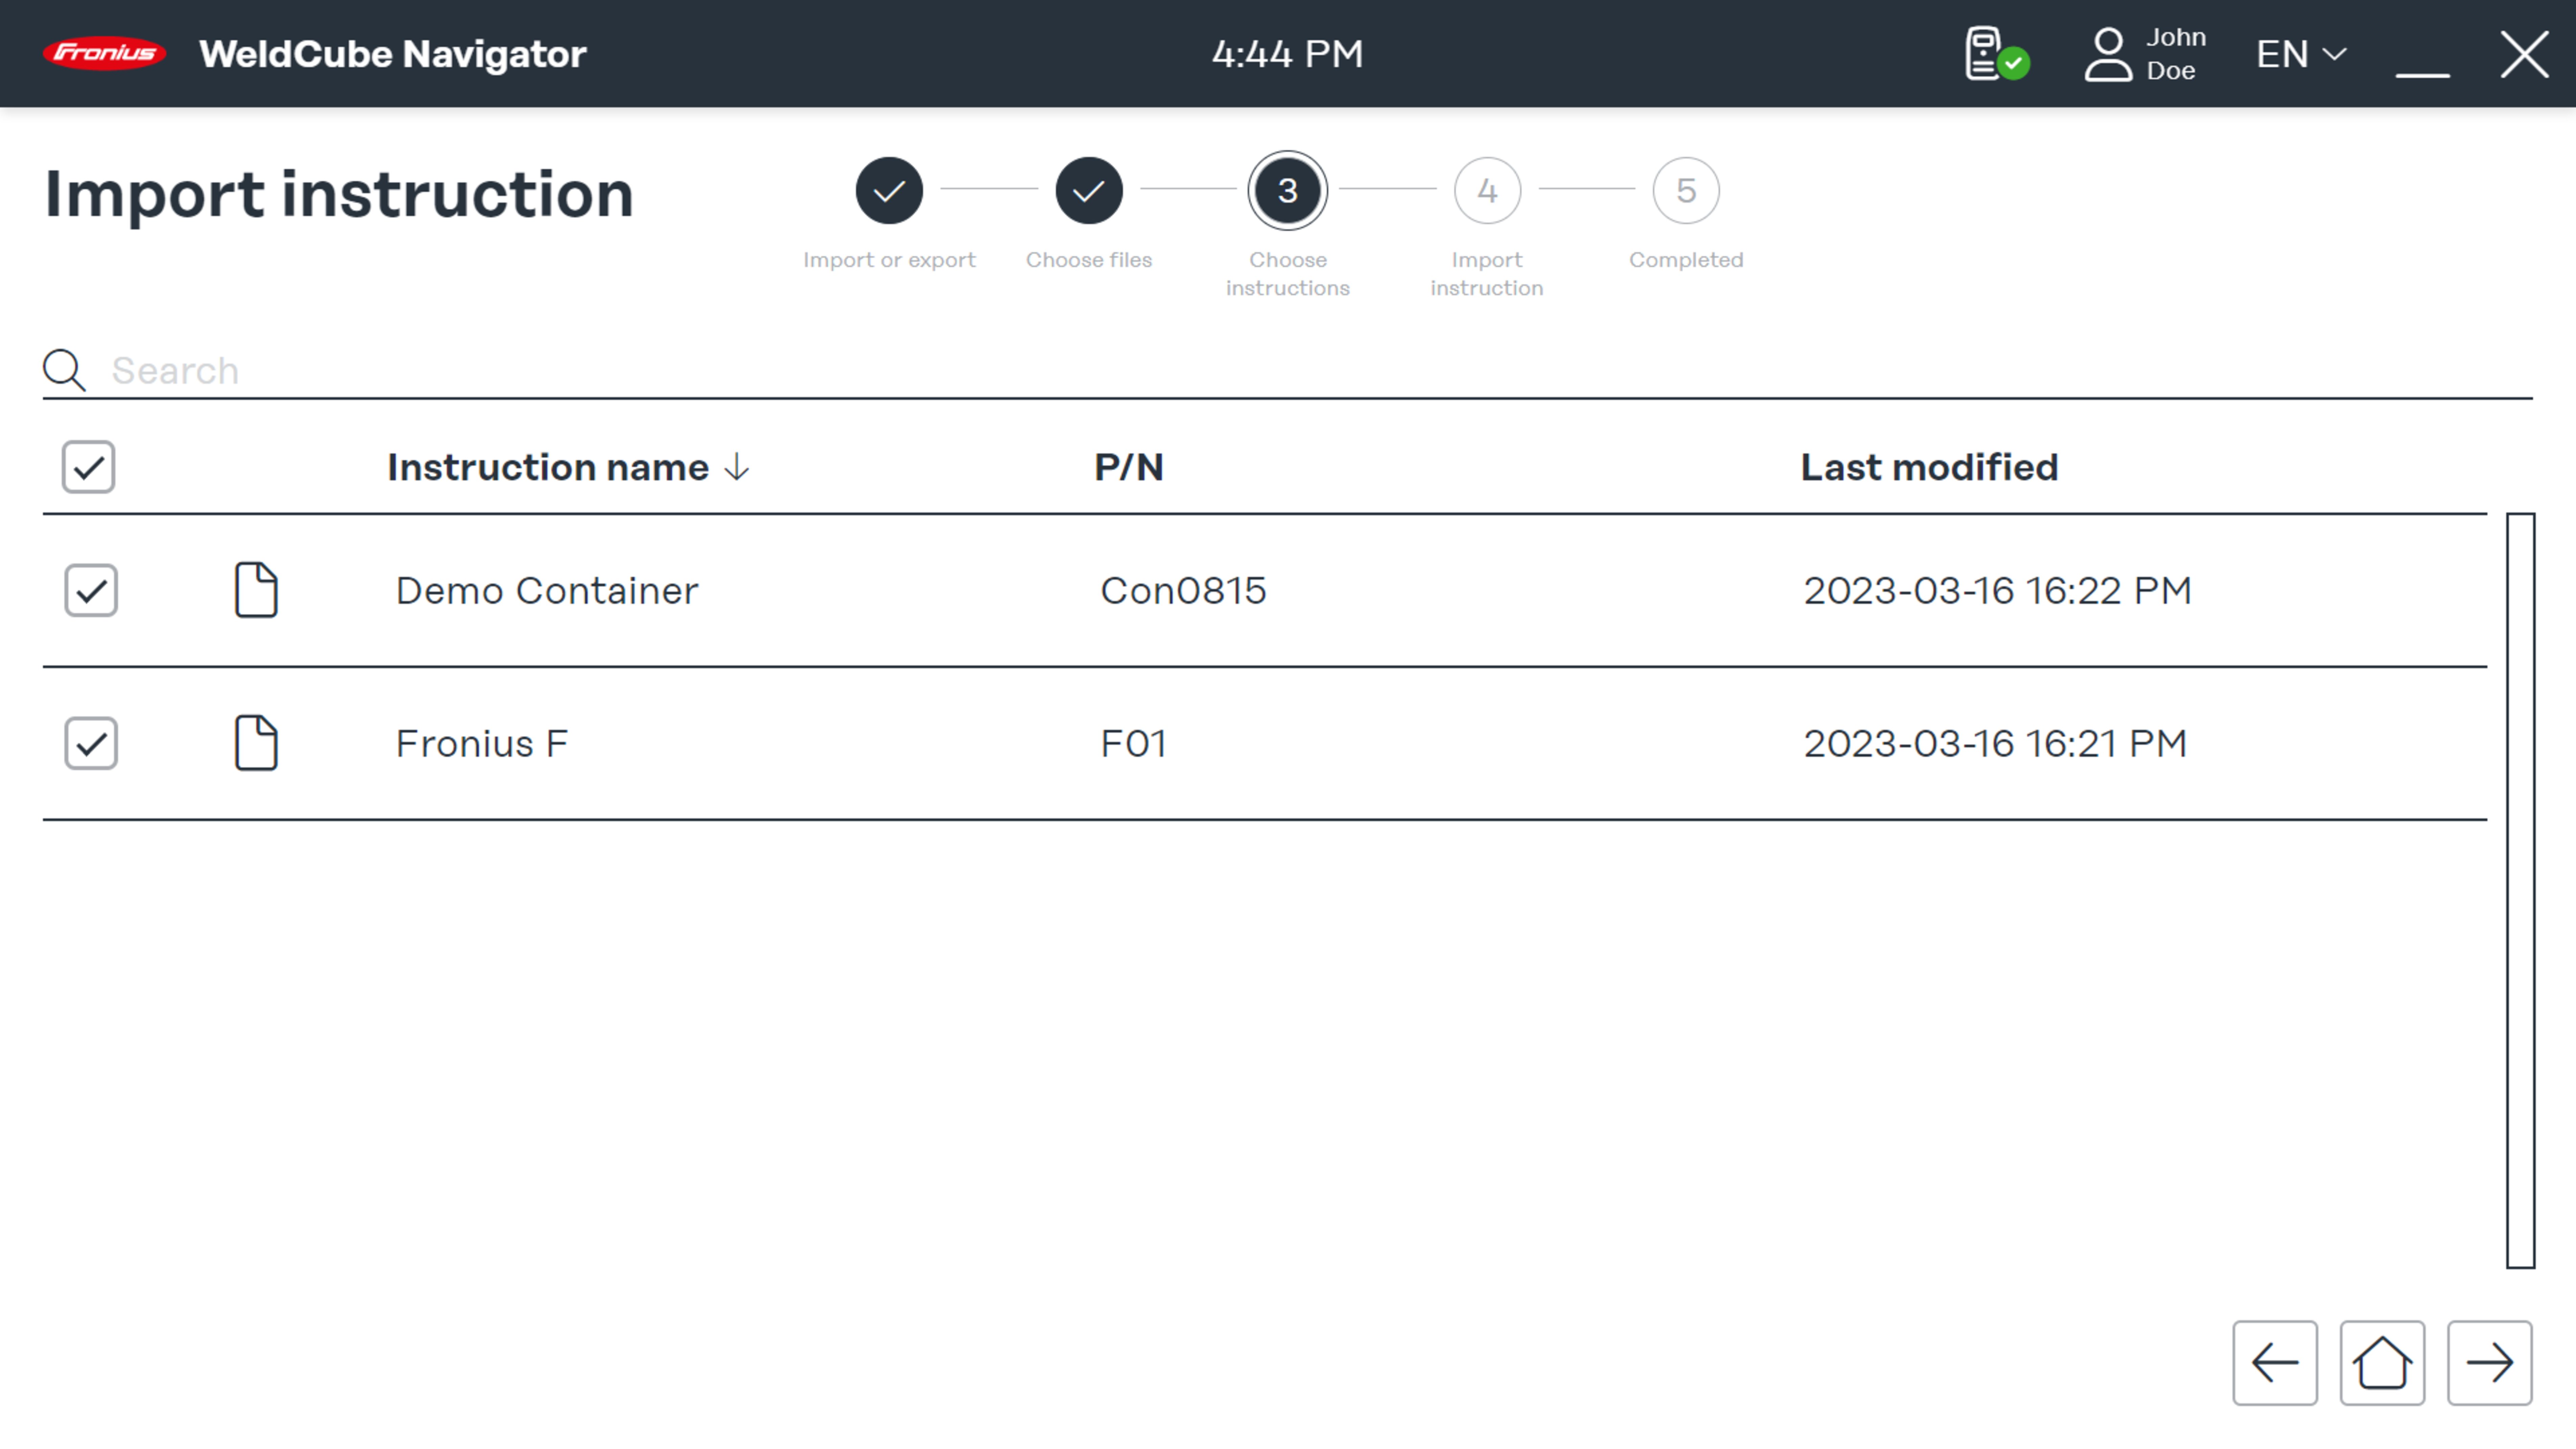Viewport: 2576px width, 1449px height.
Task: Uncheck the Demo Container checkbox
Action: (x=91, y=590)
